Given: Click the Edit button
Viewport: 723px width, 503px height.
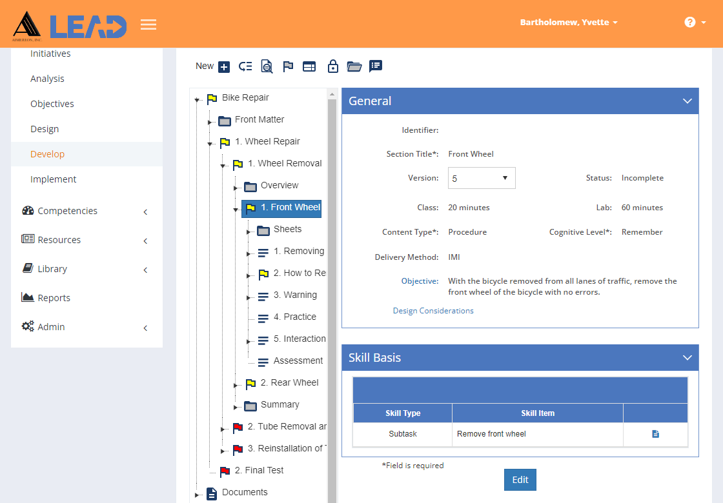Looking at the screenshot, I should pyautogui.click(x=520, y=480).
